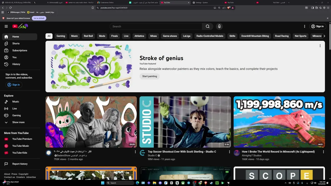Select the Red Bull category chip

coord(88,36)
